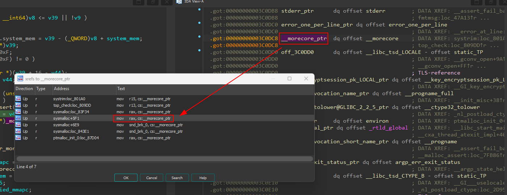Click the xref icon beside systrim:loc_801A0
Image resolution: width=507 pixels, height=195 pixels.
(x=18, y=99)
